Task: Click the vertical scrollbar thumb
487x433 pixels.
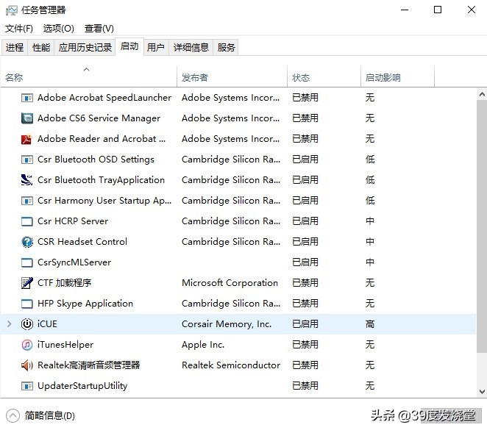Action: click(482, 226)
